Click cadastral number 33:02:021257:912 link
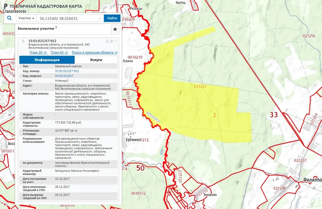This screenshot has height=209, width=322. pyautogui.click(x=67, y=71)
